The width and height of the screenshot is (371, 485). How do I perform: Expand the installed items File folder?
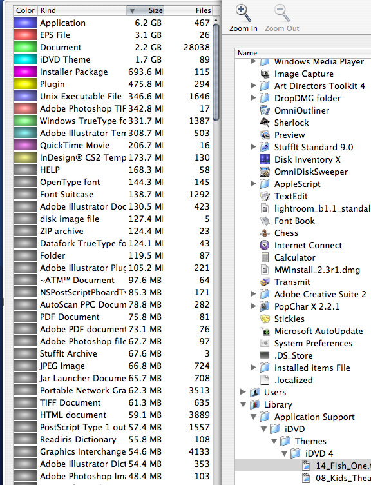click(x=253, y=368)
